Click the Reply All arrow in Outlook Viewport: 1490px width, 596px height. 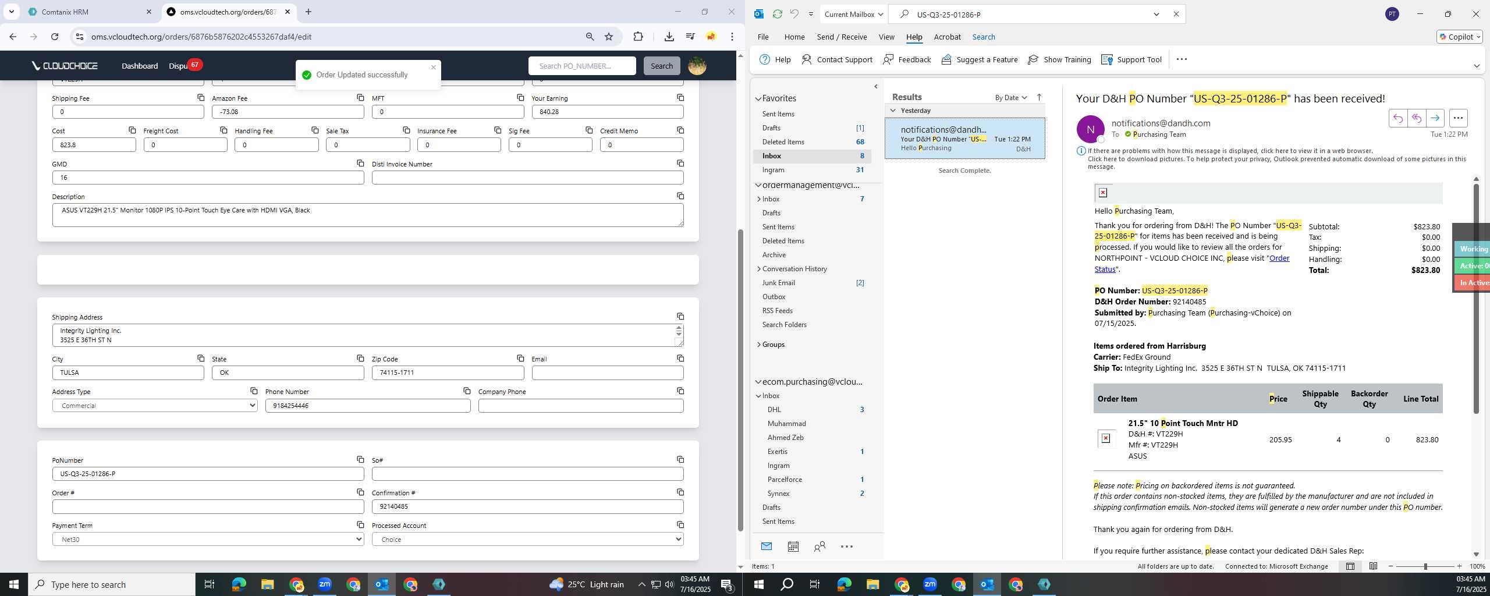[x=1416, y=118]
